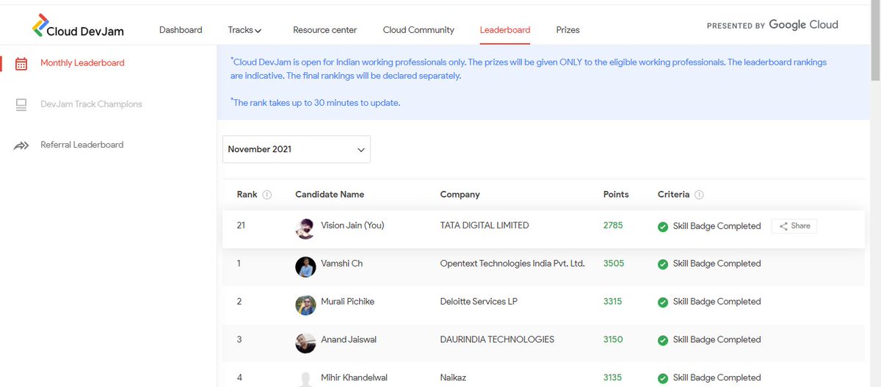Click green check icon in Anand Jaiswal row
Screen dimensions: 881x387
(663, 340)
